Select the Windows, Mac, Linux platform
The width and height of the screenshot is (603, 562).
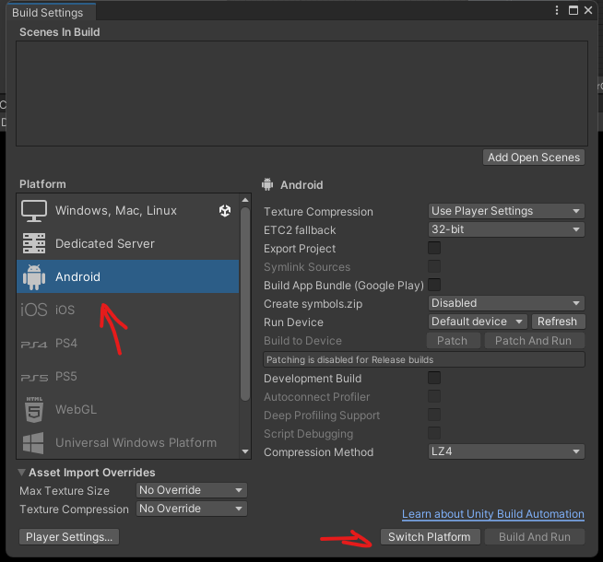pos(127,210)
